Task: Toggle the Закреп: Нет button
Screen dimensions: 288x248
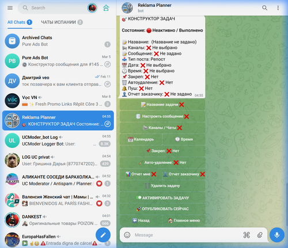Action: coord(162,151)
